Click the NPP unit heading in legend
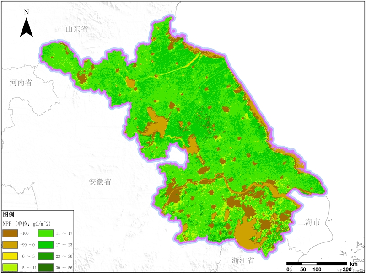366x274 pixels. [27, 224]
